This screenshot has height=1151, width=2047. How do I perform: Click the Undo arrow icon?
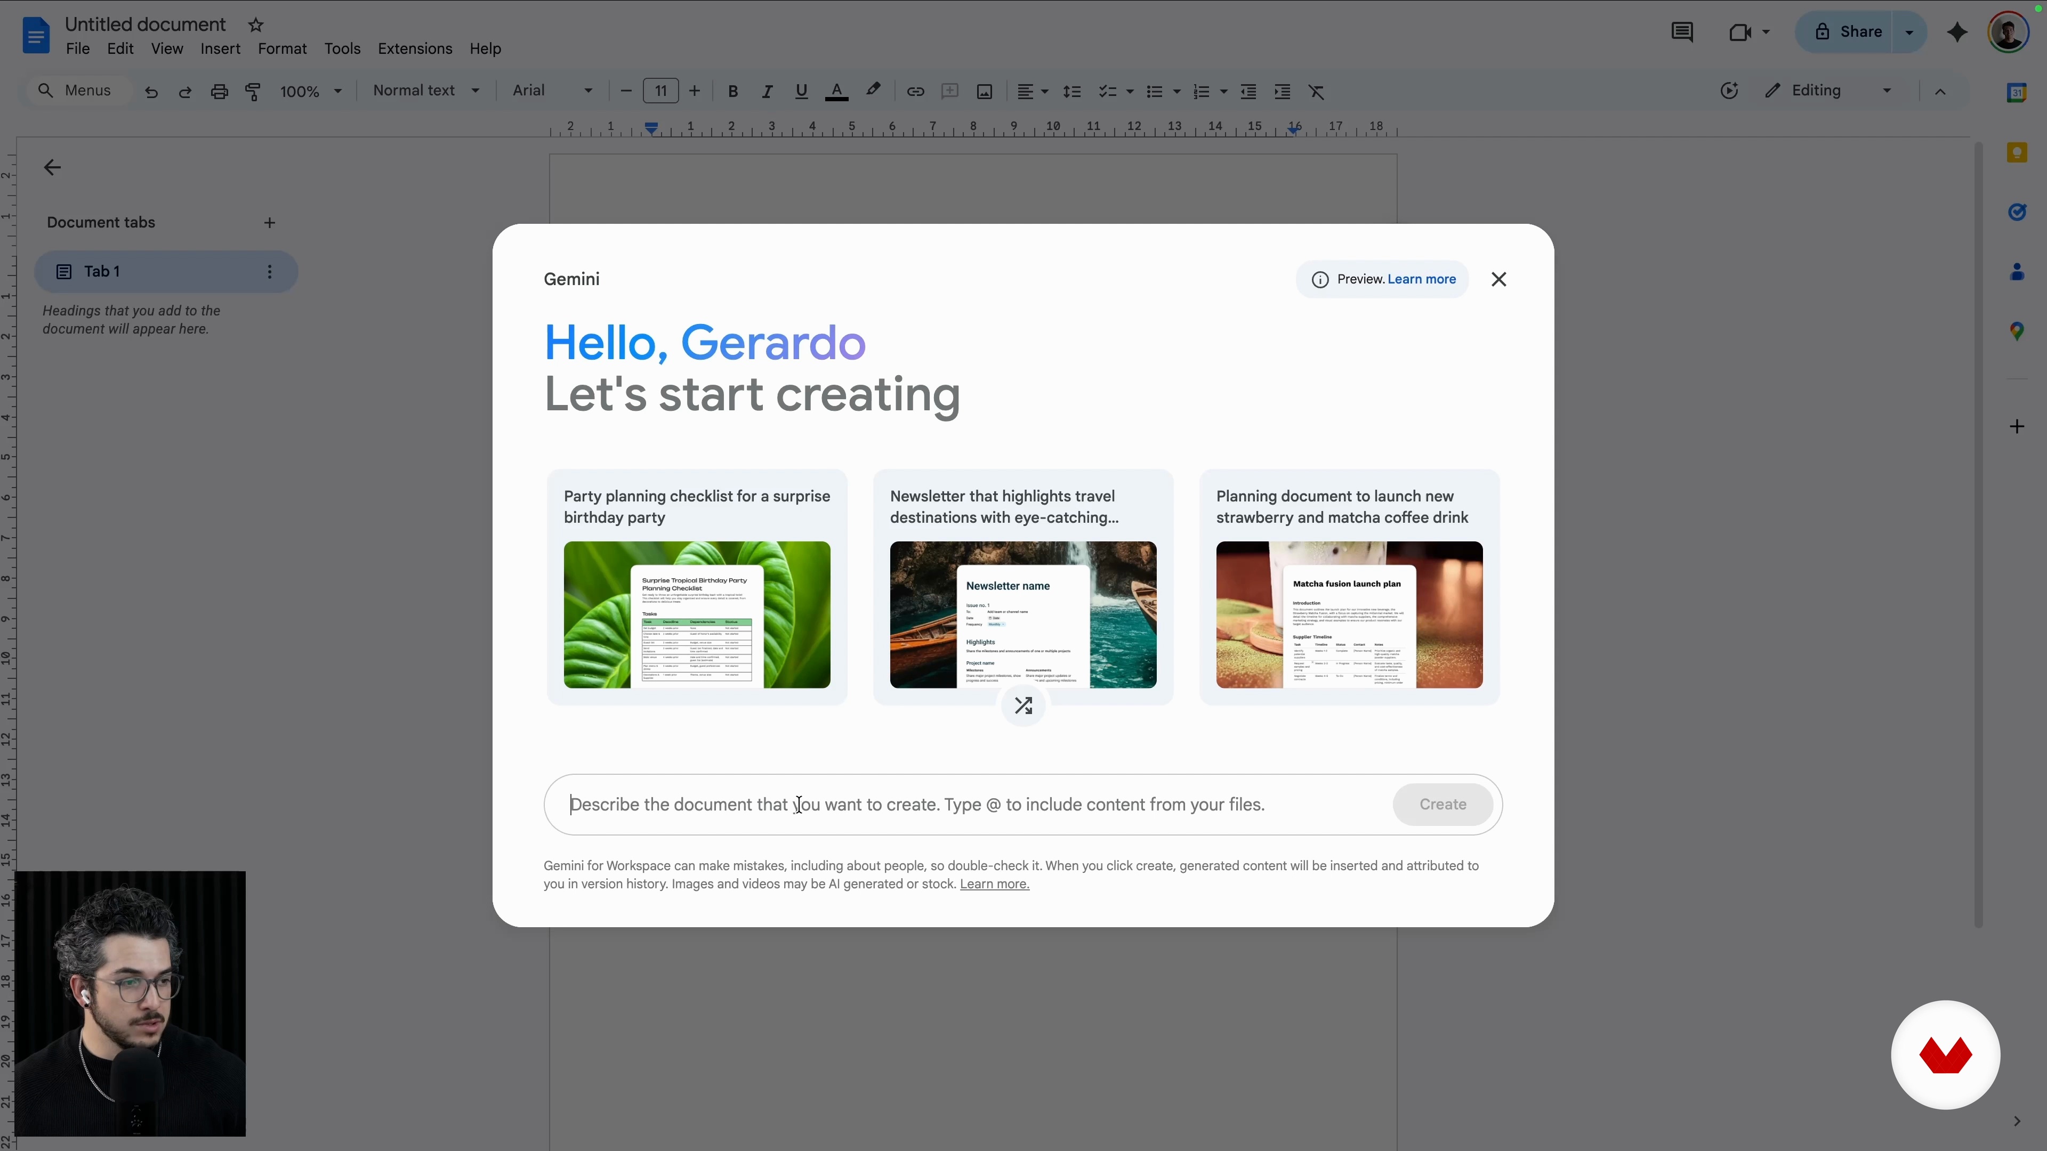click(151, 92)
